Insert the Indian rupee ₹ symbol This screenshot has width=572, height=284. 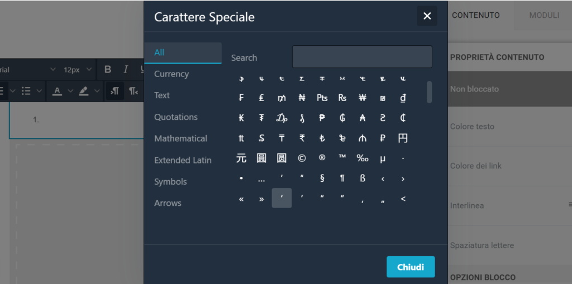pos(302,138)
